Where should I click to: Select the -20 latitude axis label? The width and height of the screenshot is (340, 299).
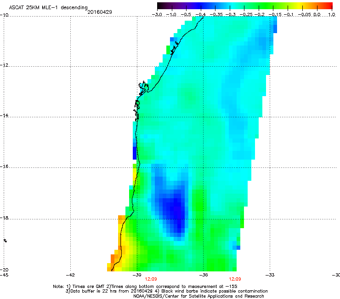[4, 270]
